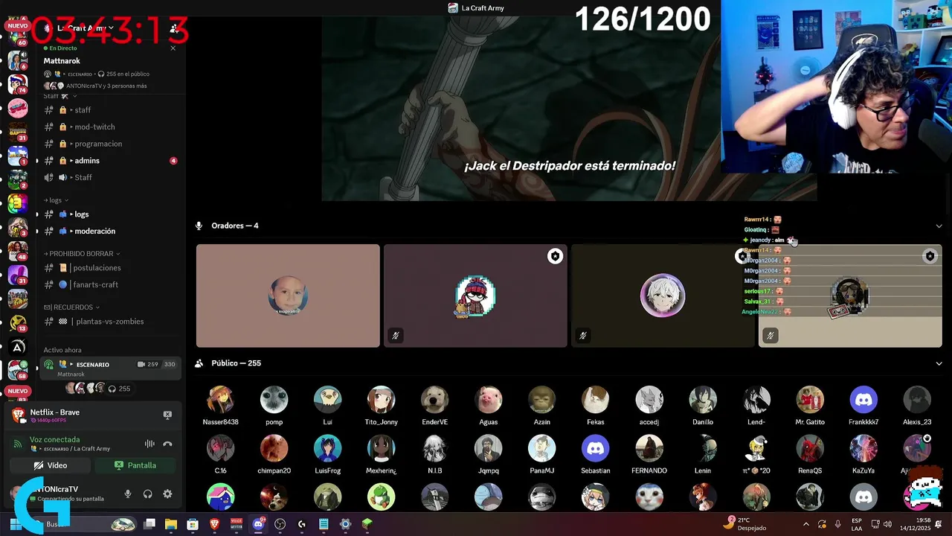Click moderator badge on second speaker tile
952x536 pixels.
coord(555,256)
